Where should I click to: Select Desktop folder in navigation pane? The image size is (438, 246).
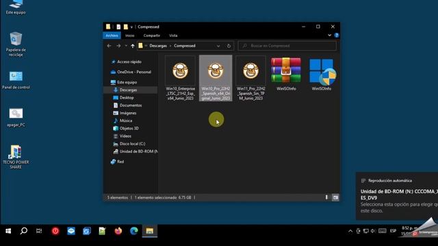point(127,98)
